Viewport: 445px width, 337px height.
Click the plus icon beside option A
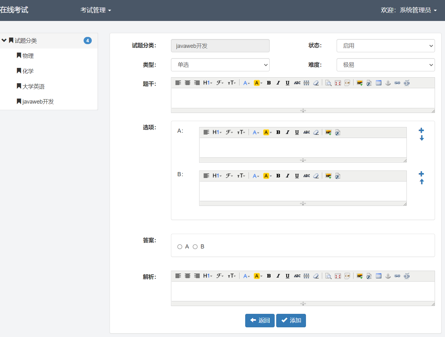pyautogui.click(x=421, y=130)
